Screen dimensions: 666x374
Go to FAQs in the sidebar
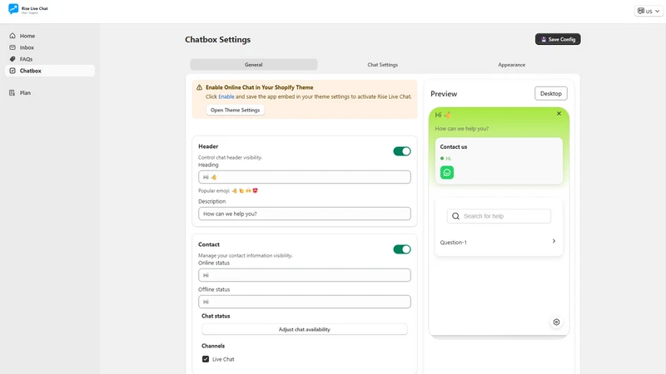click(x=50, y=59)
